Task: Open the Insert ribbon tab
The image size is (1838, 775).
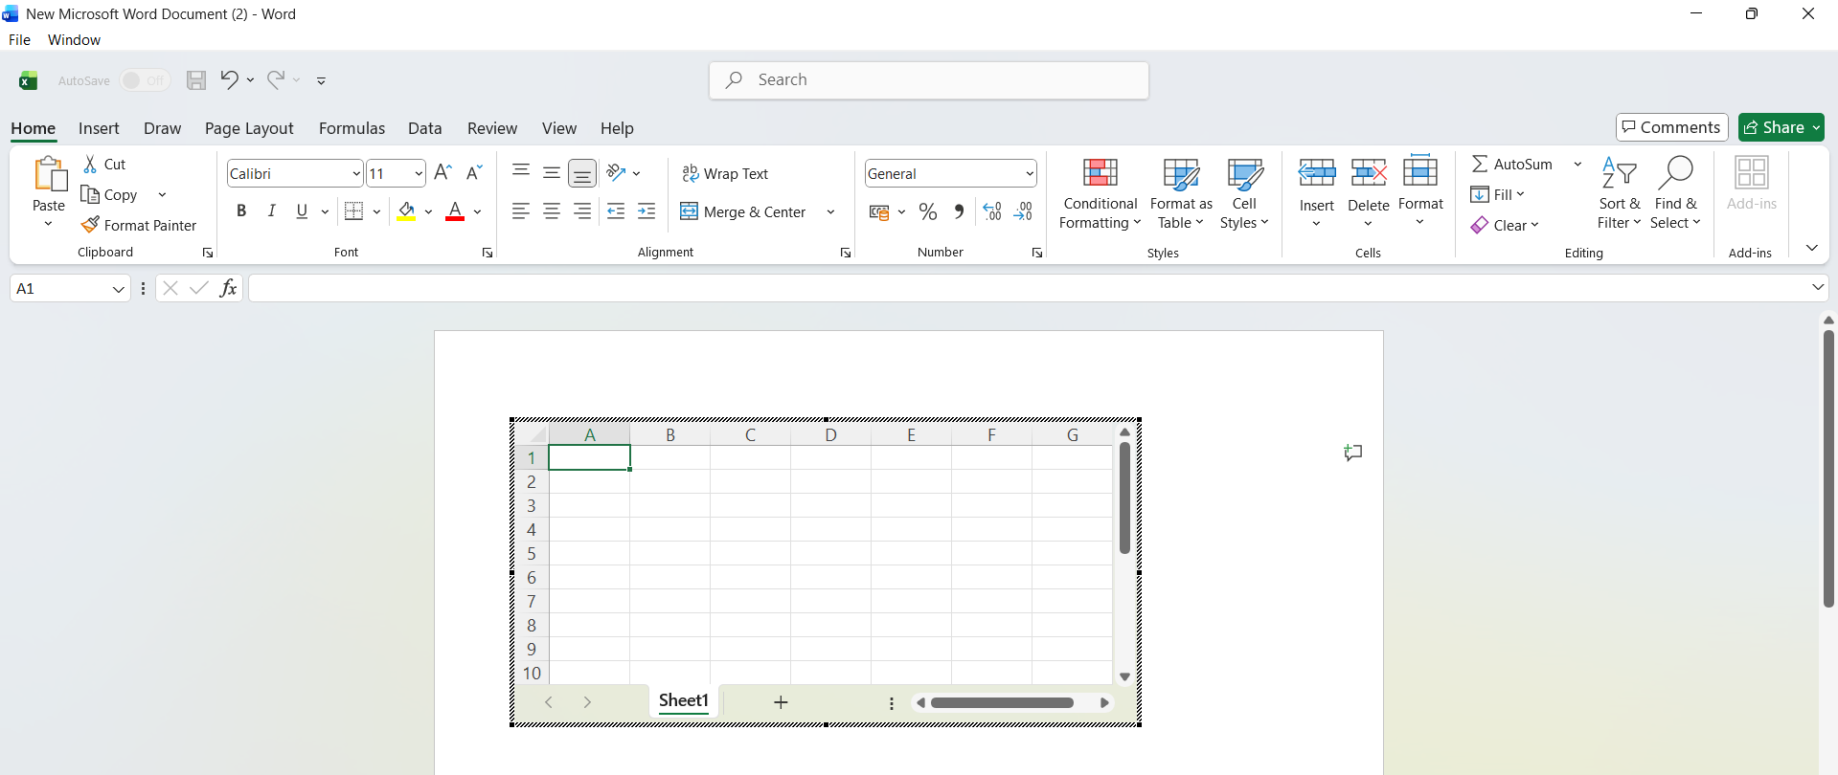Action: coord(99,128)
